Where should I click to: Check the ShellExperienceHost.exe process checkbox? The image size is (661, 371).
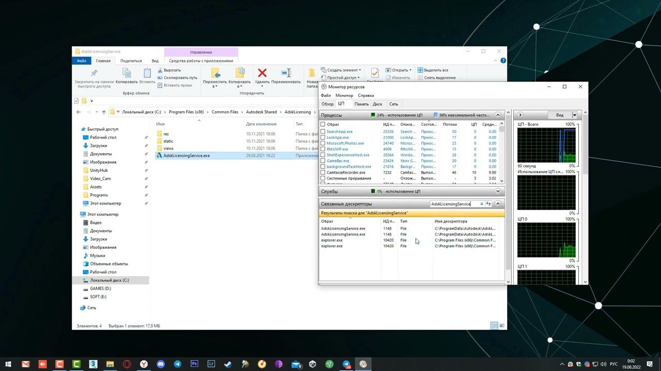[323, 155]
